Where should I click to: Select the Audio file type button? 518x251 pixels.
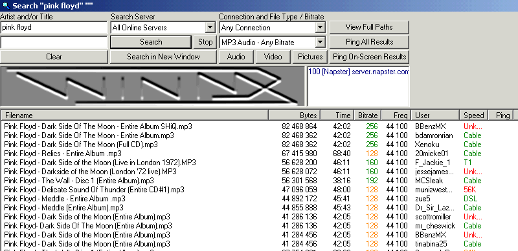(236, 57)
